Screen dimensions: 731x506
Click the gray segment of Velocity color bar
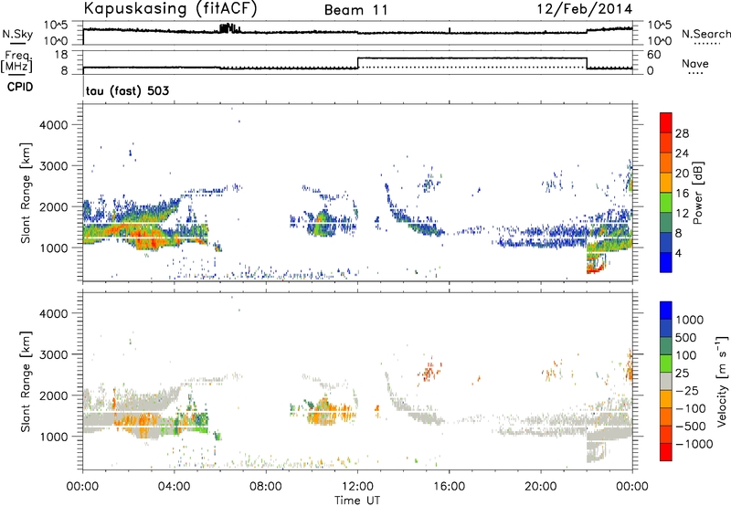point(666,381)
